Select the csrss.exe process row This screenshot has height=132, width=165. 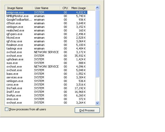[x=12, y=85]
